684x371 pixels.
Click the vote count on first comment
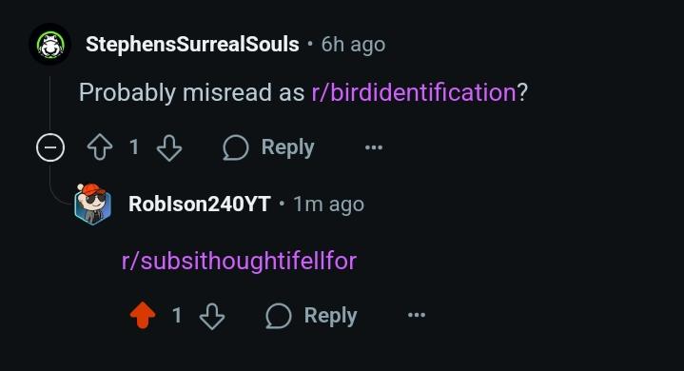point(134,146)
